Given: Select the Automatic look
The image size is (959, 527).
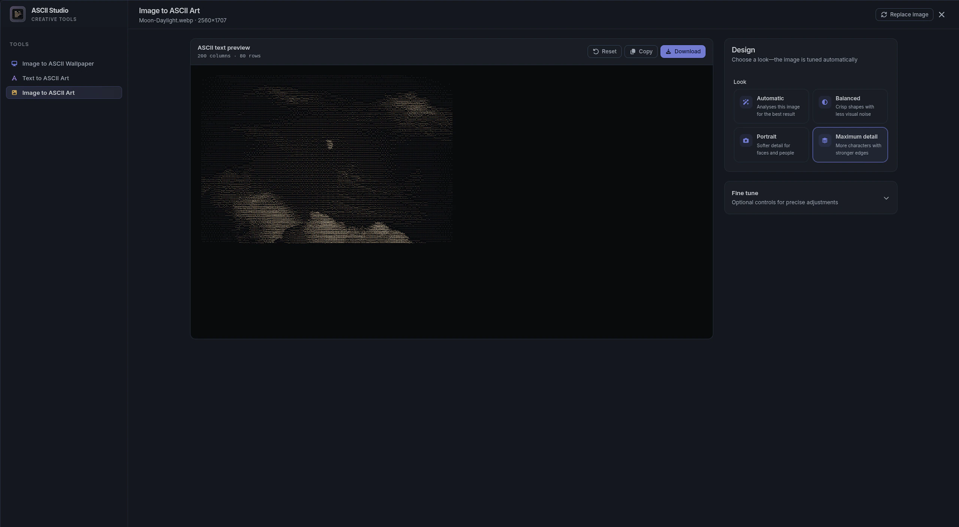Looking at the screenshot, I should tap(771, 106).
